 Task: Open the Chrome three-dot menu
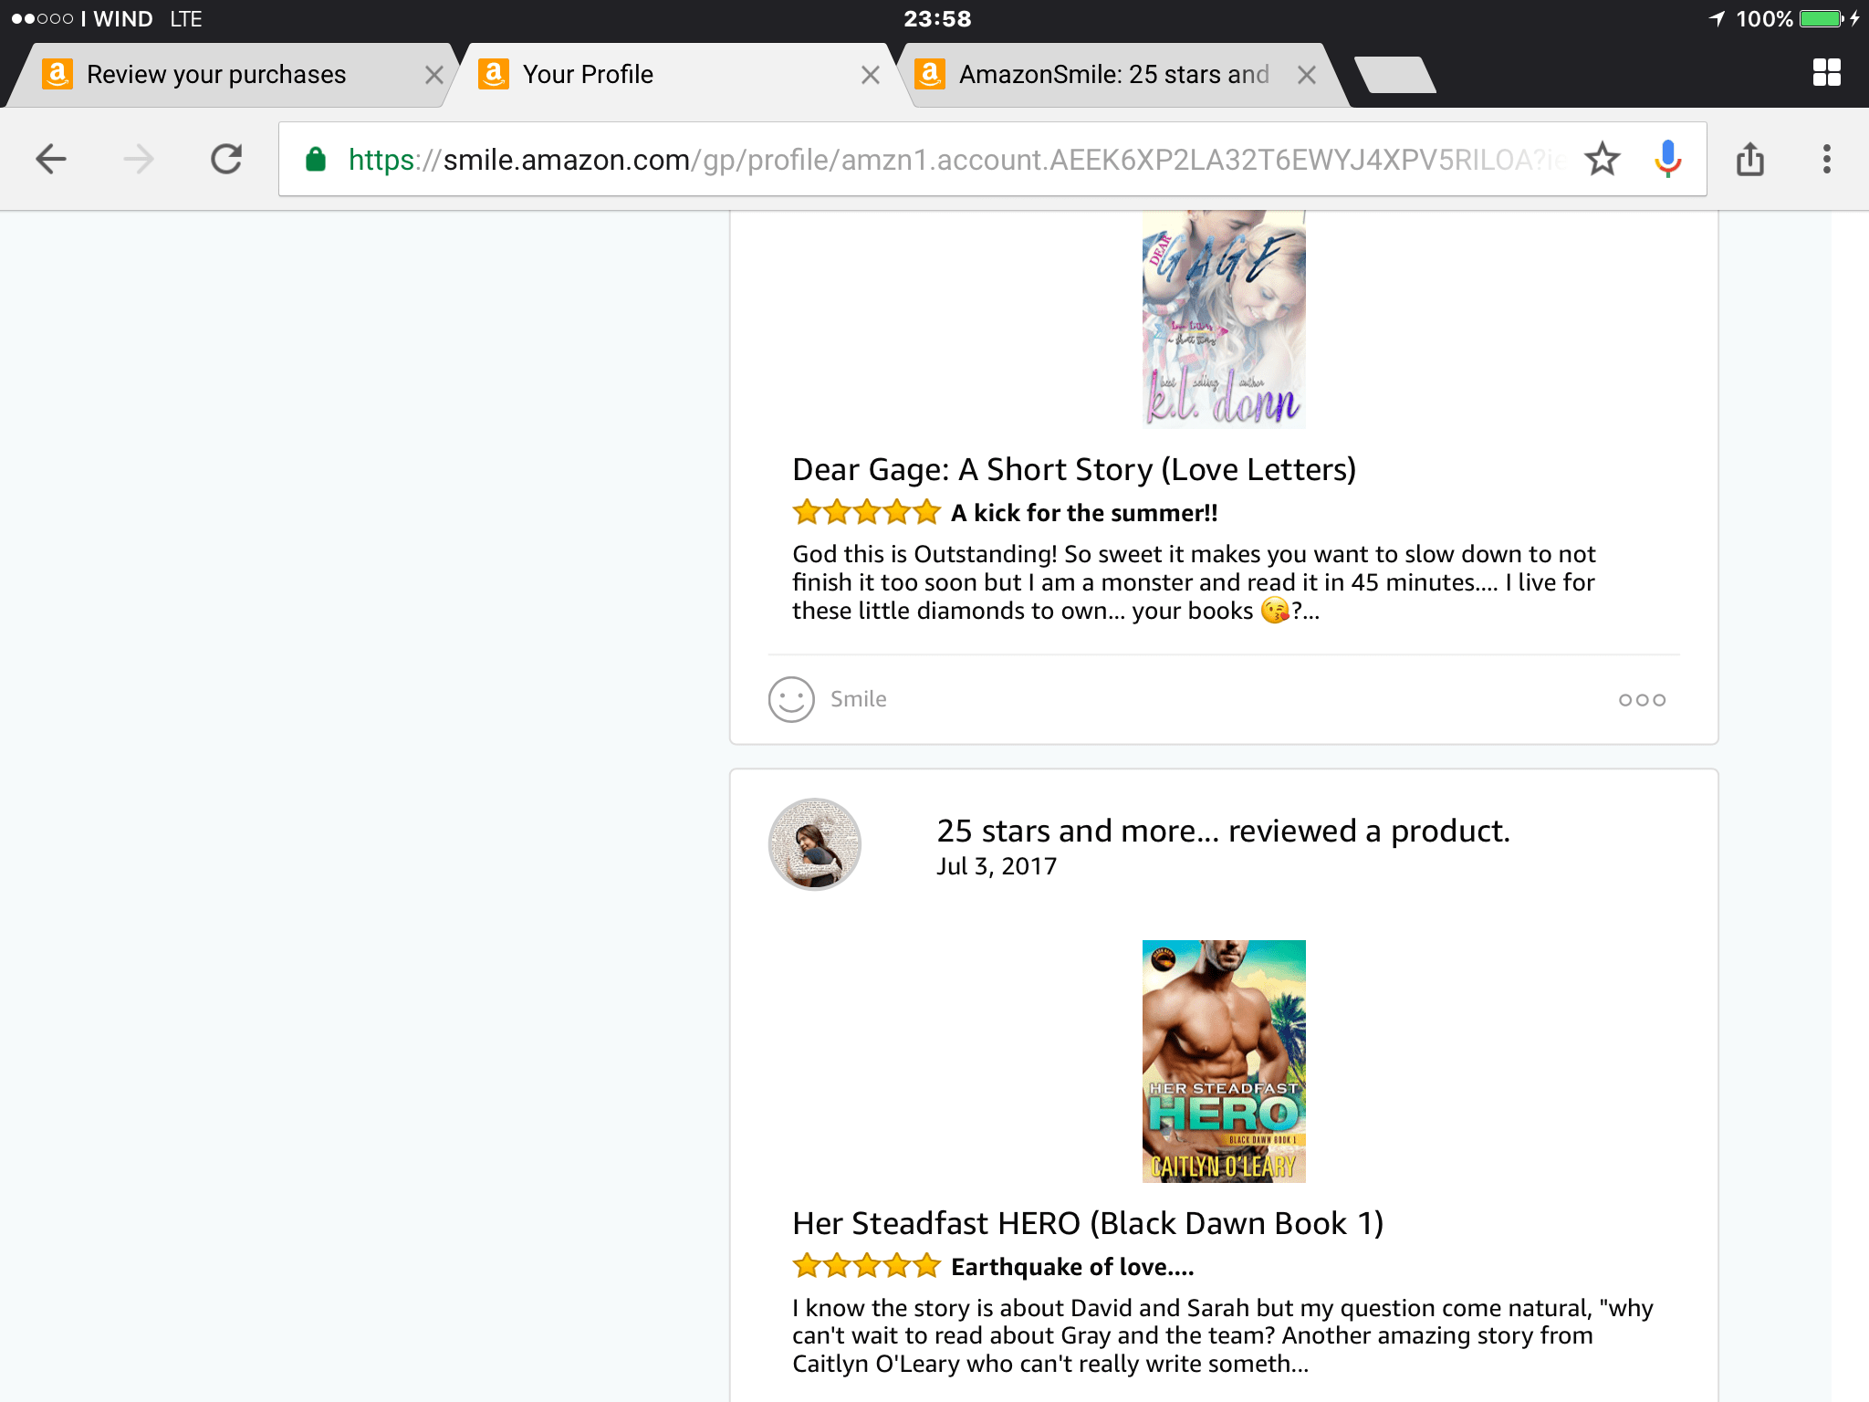point(1826,159)
